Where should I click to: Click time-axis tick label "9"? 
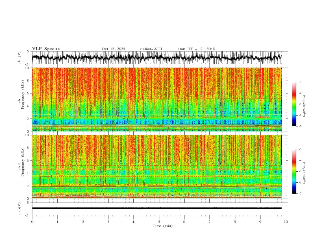(260, 222)
